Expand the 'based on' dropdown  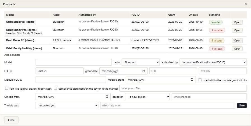[147, 97]
